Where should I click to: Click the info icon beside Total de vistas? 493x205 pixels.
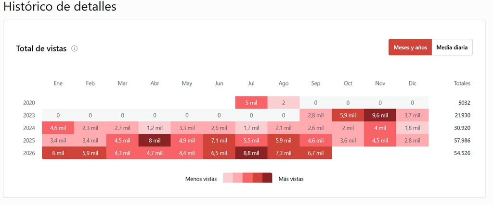pyautogui.click(x=75, y=48)
